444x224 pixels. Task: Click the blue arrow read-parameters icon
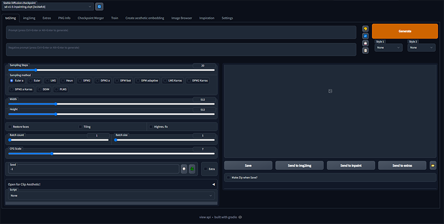tap(365, 36)
